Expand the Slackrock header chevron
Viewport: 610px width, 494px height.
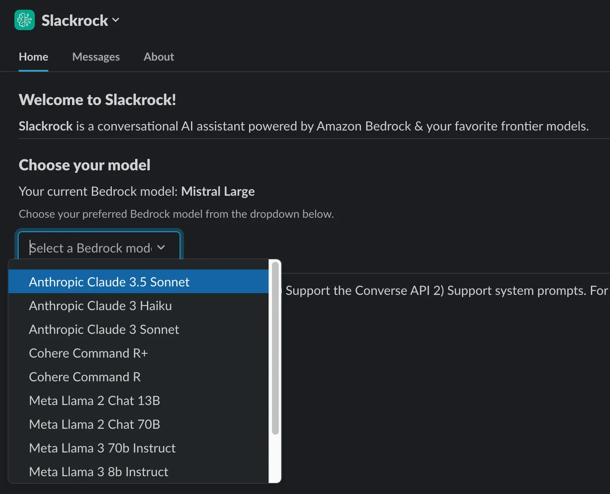(116, 20)
